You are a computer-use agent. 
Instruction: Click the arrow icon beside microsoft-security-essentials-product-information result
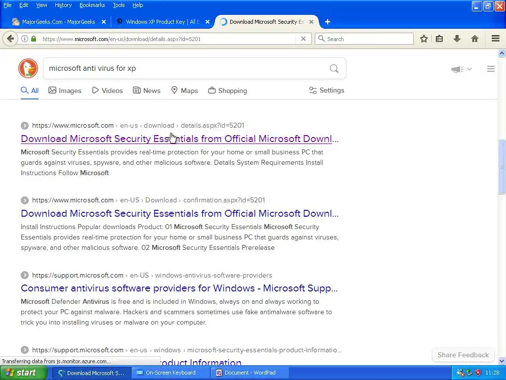pos(25,350)
